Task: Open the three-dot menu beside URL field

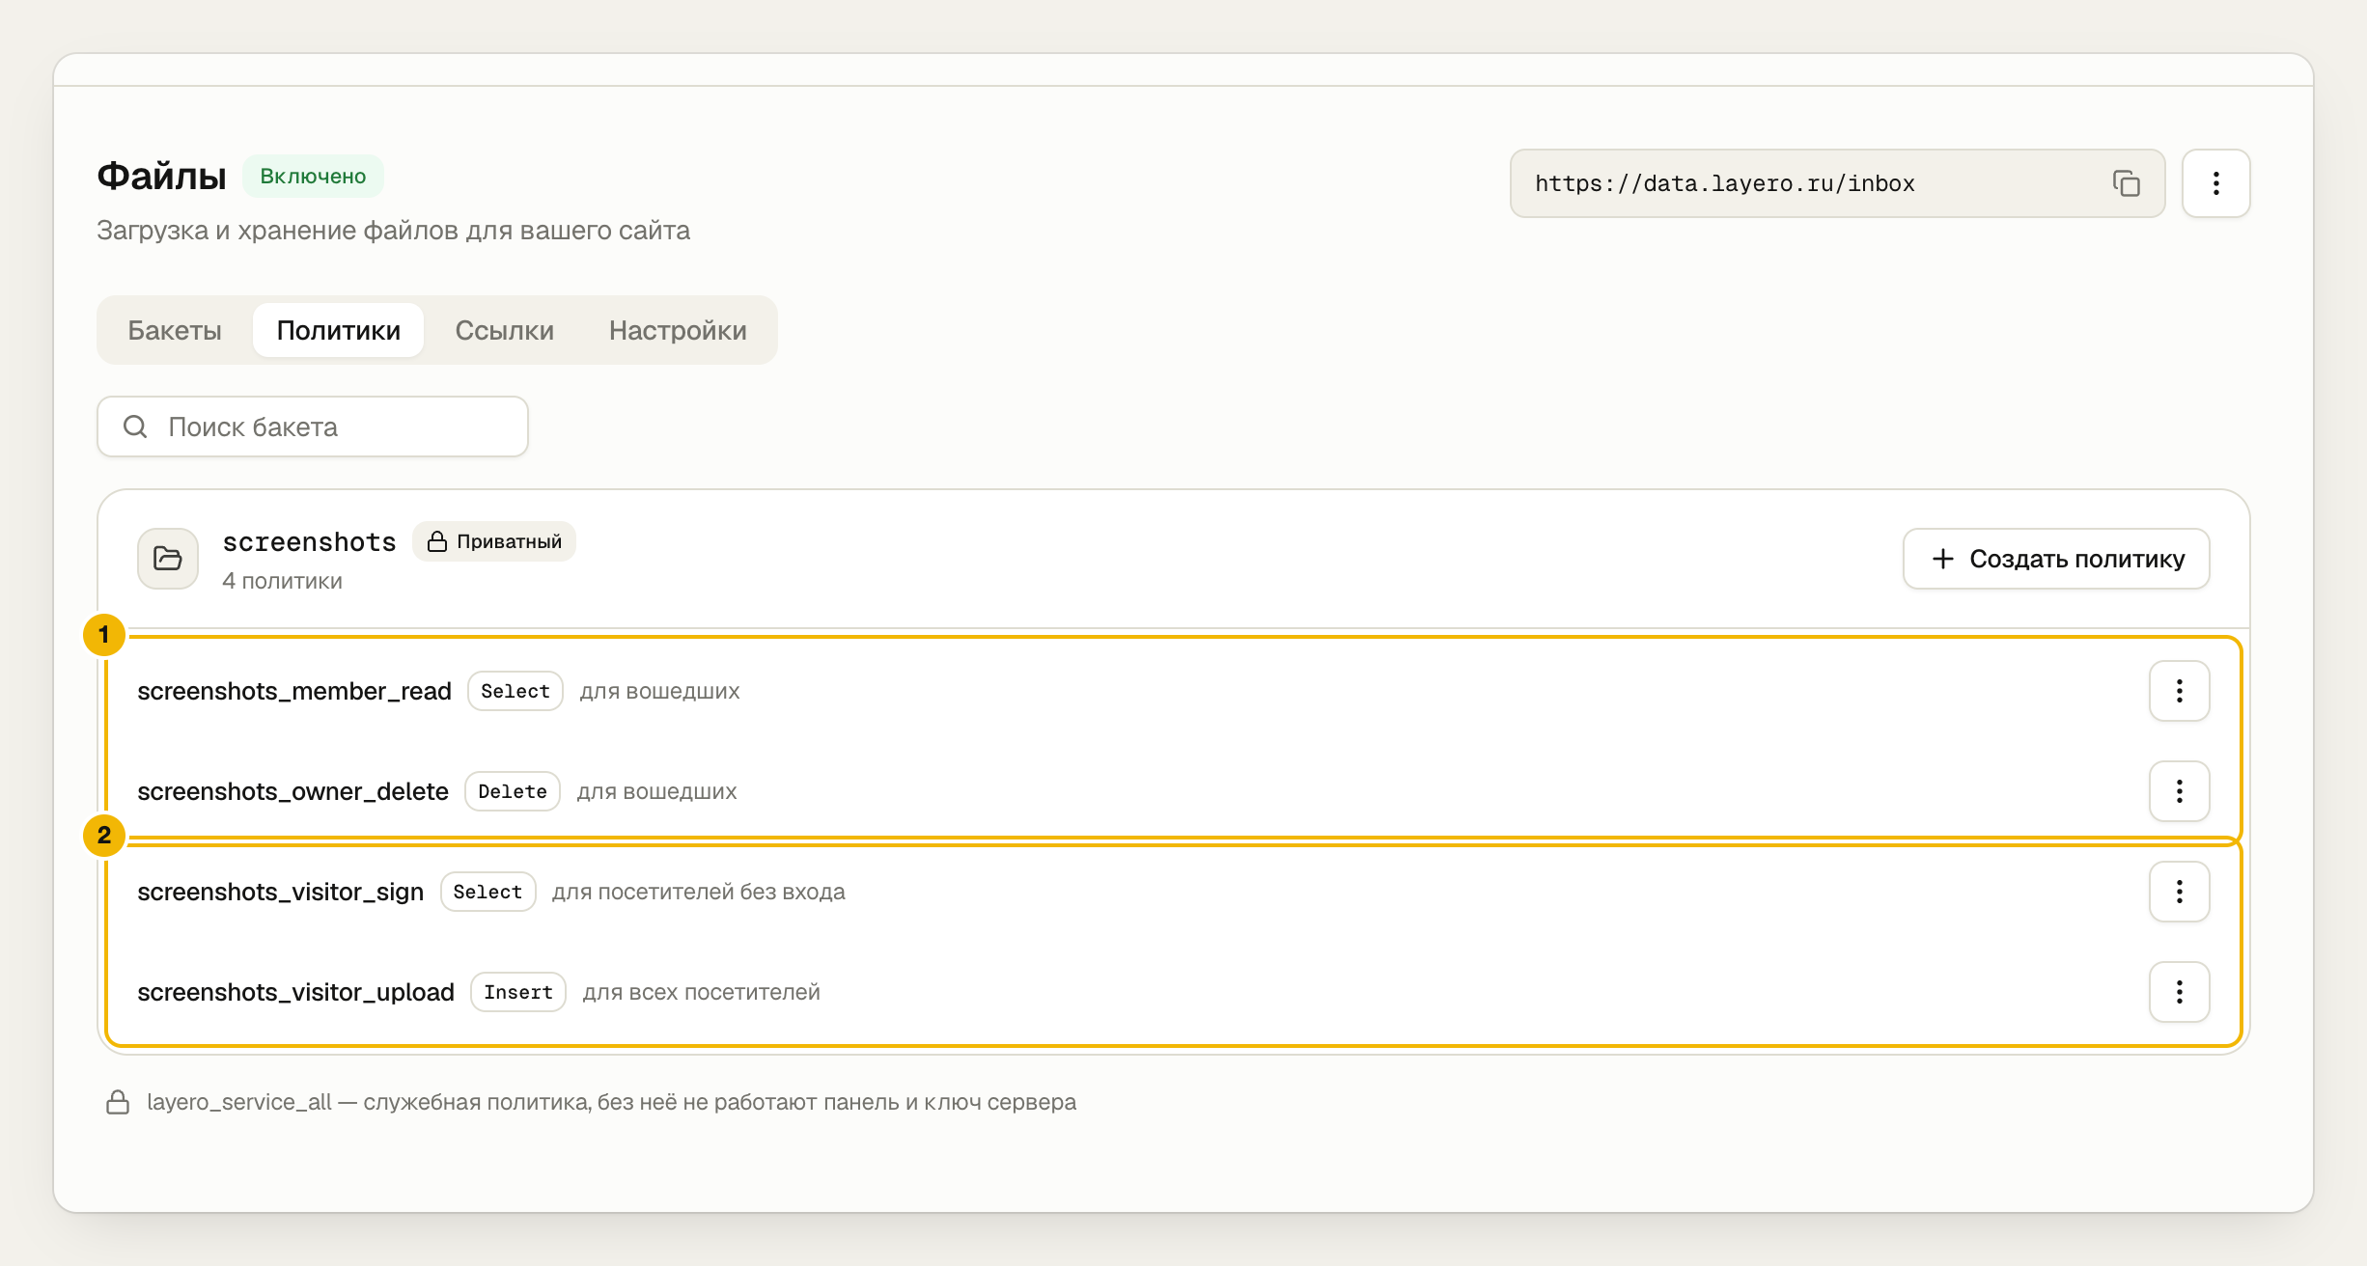Action: (x=2215, y=183)
